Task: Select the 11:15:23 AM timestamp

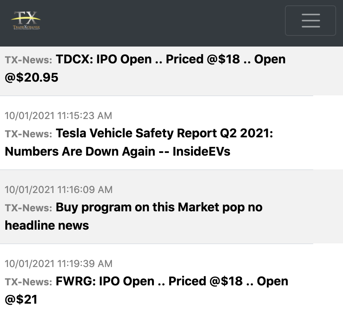Action: (x=58, y=116)
